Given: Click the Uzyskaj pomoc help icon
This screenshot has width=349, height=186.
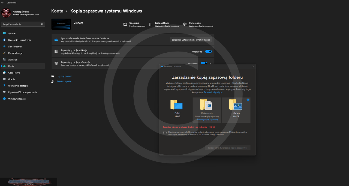Looking at the screenshot, I should click(x=53, y=76).
